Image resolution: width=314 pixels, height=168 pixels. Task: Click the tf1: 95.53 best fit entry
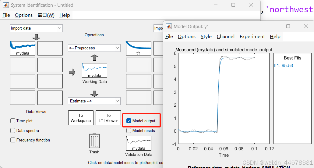point(283,66)
